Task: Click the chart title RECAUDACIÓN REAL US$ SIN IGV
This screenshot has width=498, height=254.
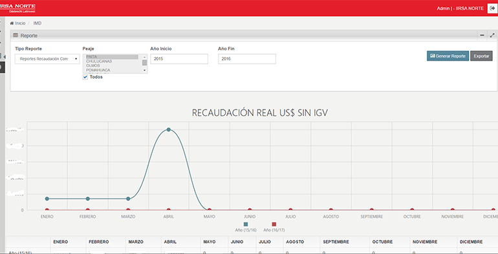Action: 260,113
